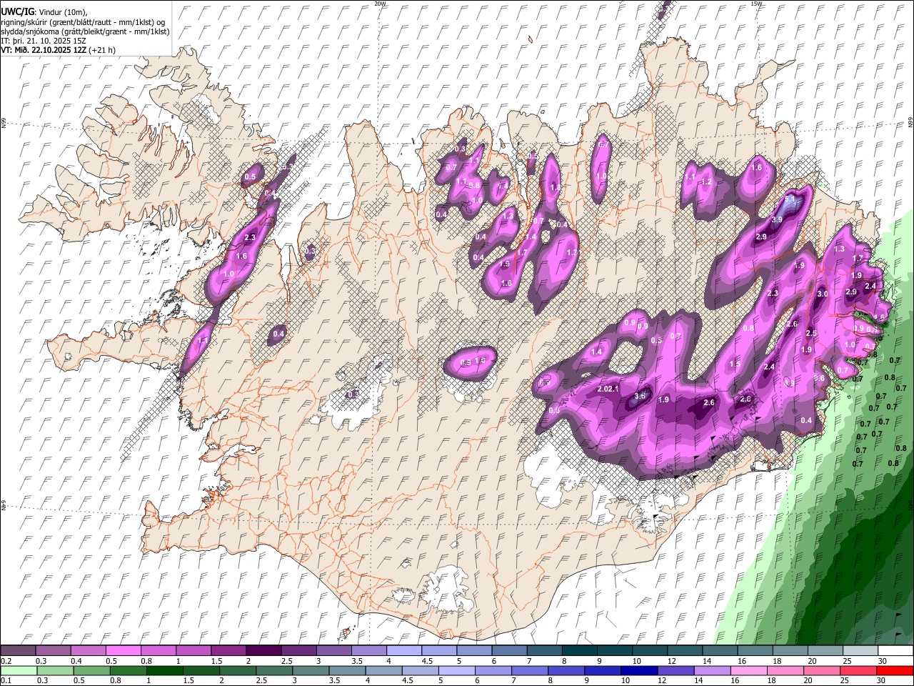This screenshot has width=914, height=686.
Task: Pick the bright red 30 swatch on rain scale
Action: pos(895,670)
